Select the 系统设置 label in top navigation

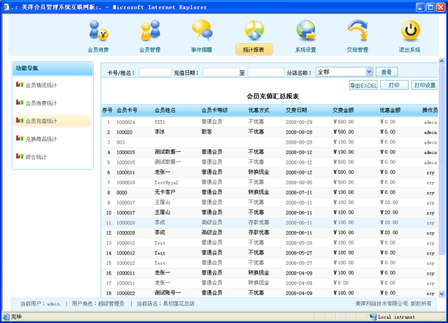pos(305,50)
